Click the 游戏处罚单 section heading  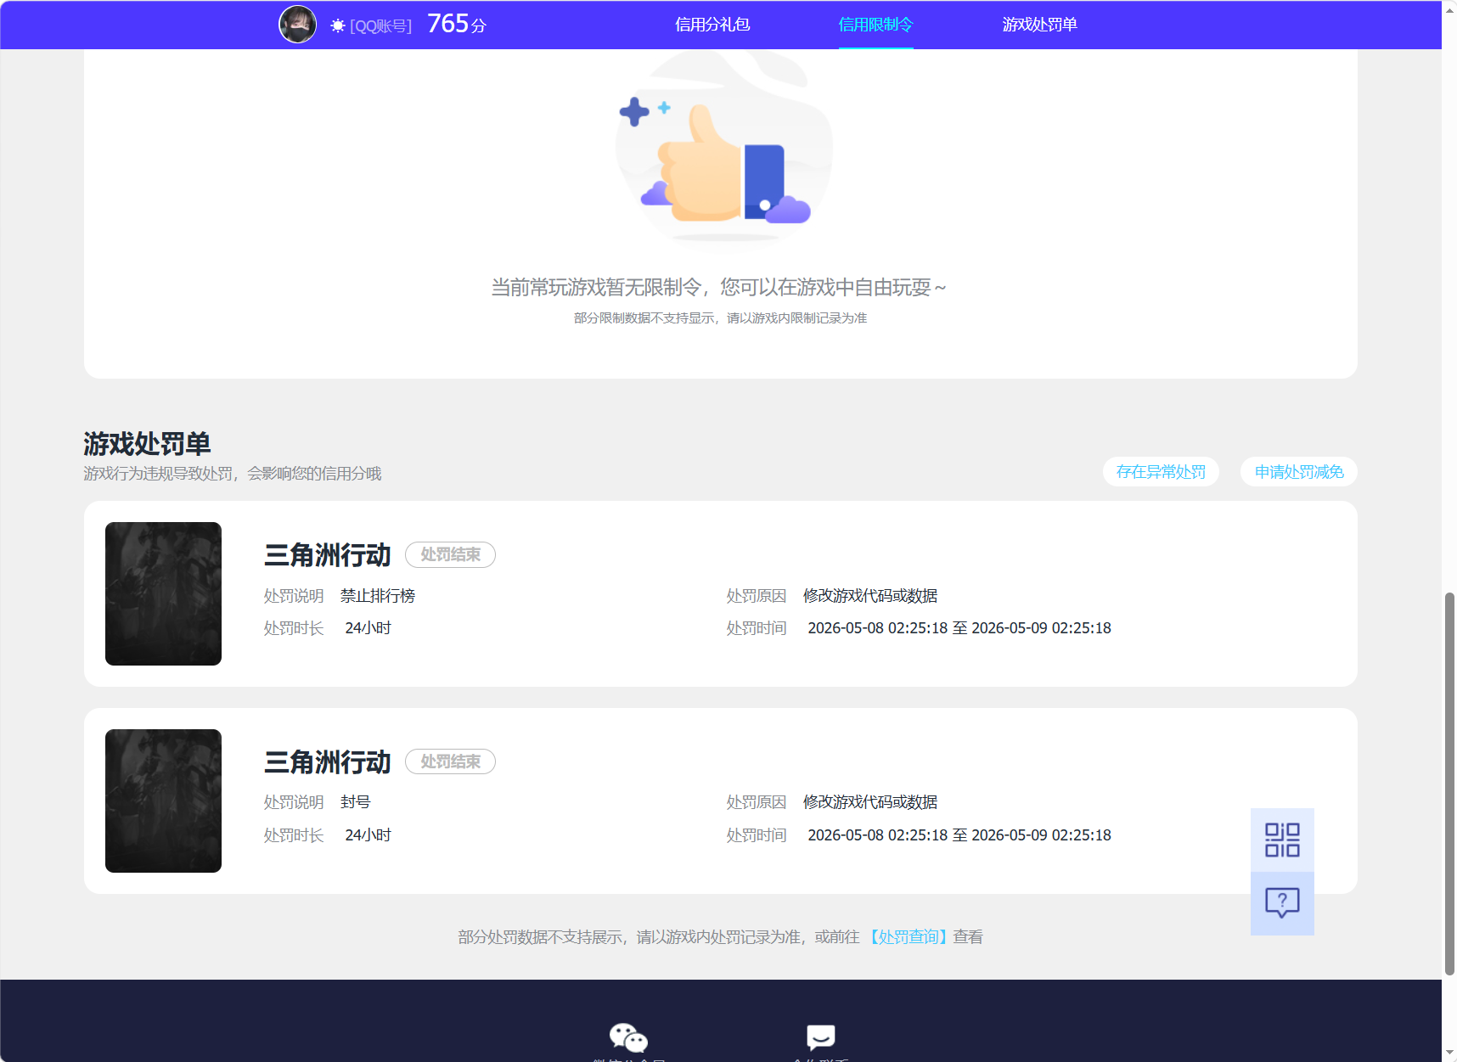[x=147, y=444]
